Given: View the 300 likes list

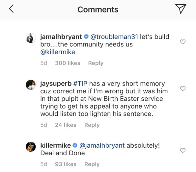Looking at the screenshot, I should (x=68, y=63).
